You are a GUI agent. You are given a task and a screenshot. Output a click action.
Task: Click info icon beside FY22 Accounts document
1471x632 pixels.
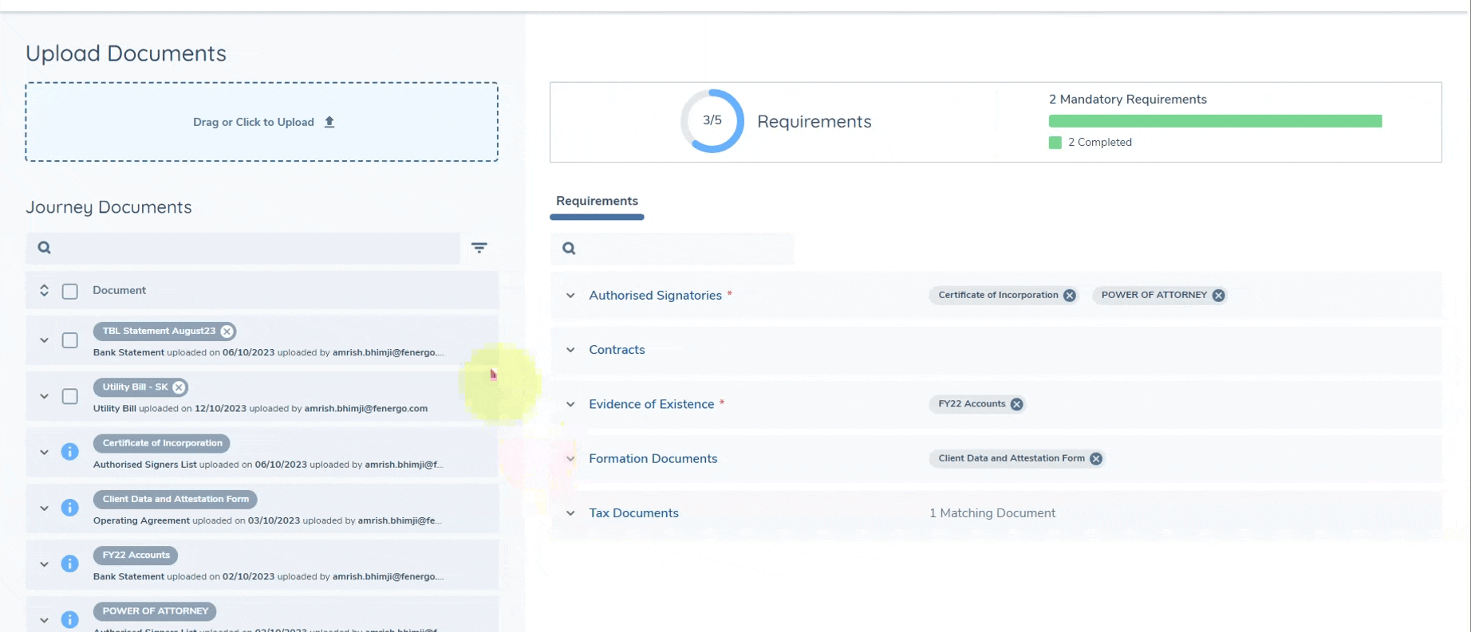coord(70,563)
